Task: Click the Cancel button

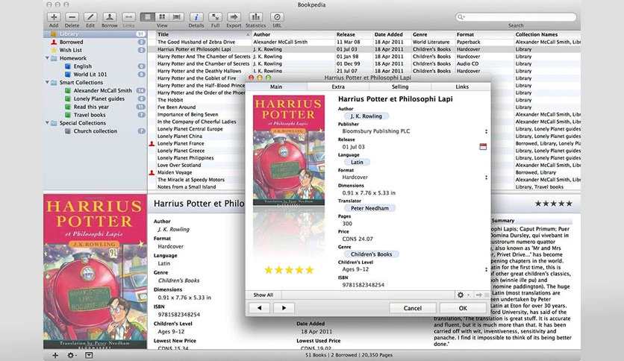Action: (x=412, y=308)
